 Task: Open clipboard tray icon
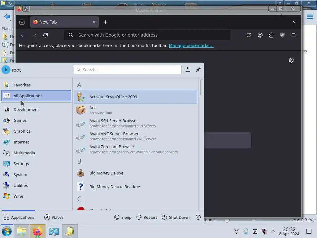coord(255,231)
